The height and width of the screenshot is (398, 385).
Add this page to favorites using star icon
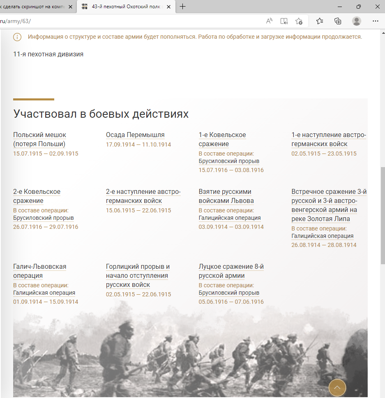pyautogui.click(x=299, y=21)
